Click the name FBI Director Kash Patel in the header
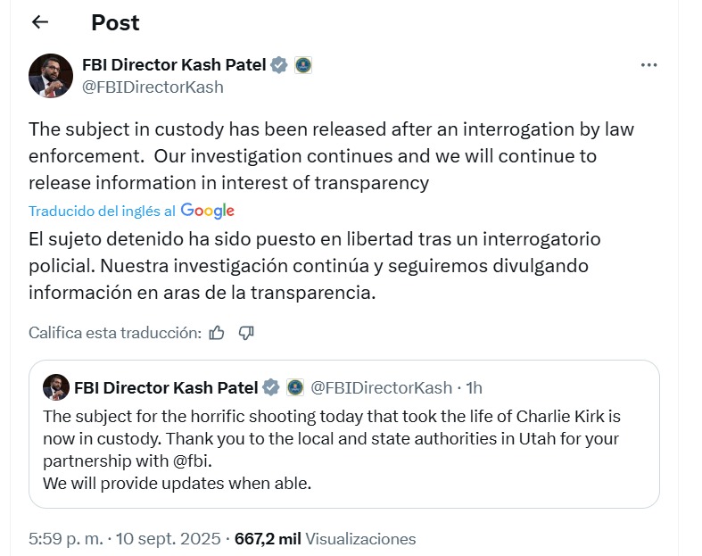The image size is (702, 556). click(x=174, y=65)
